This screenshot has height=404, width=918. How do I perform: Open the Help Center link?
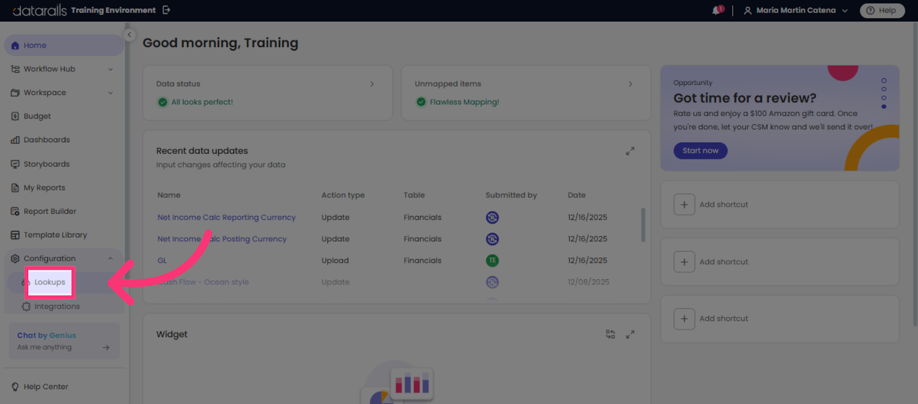click(x=46, y=387)
